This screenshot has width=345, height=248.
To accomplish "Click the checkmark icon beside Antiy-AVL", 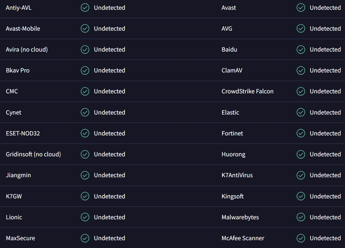I will [85, 8].
